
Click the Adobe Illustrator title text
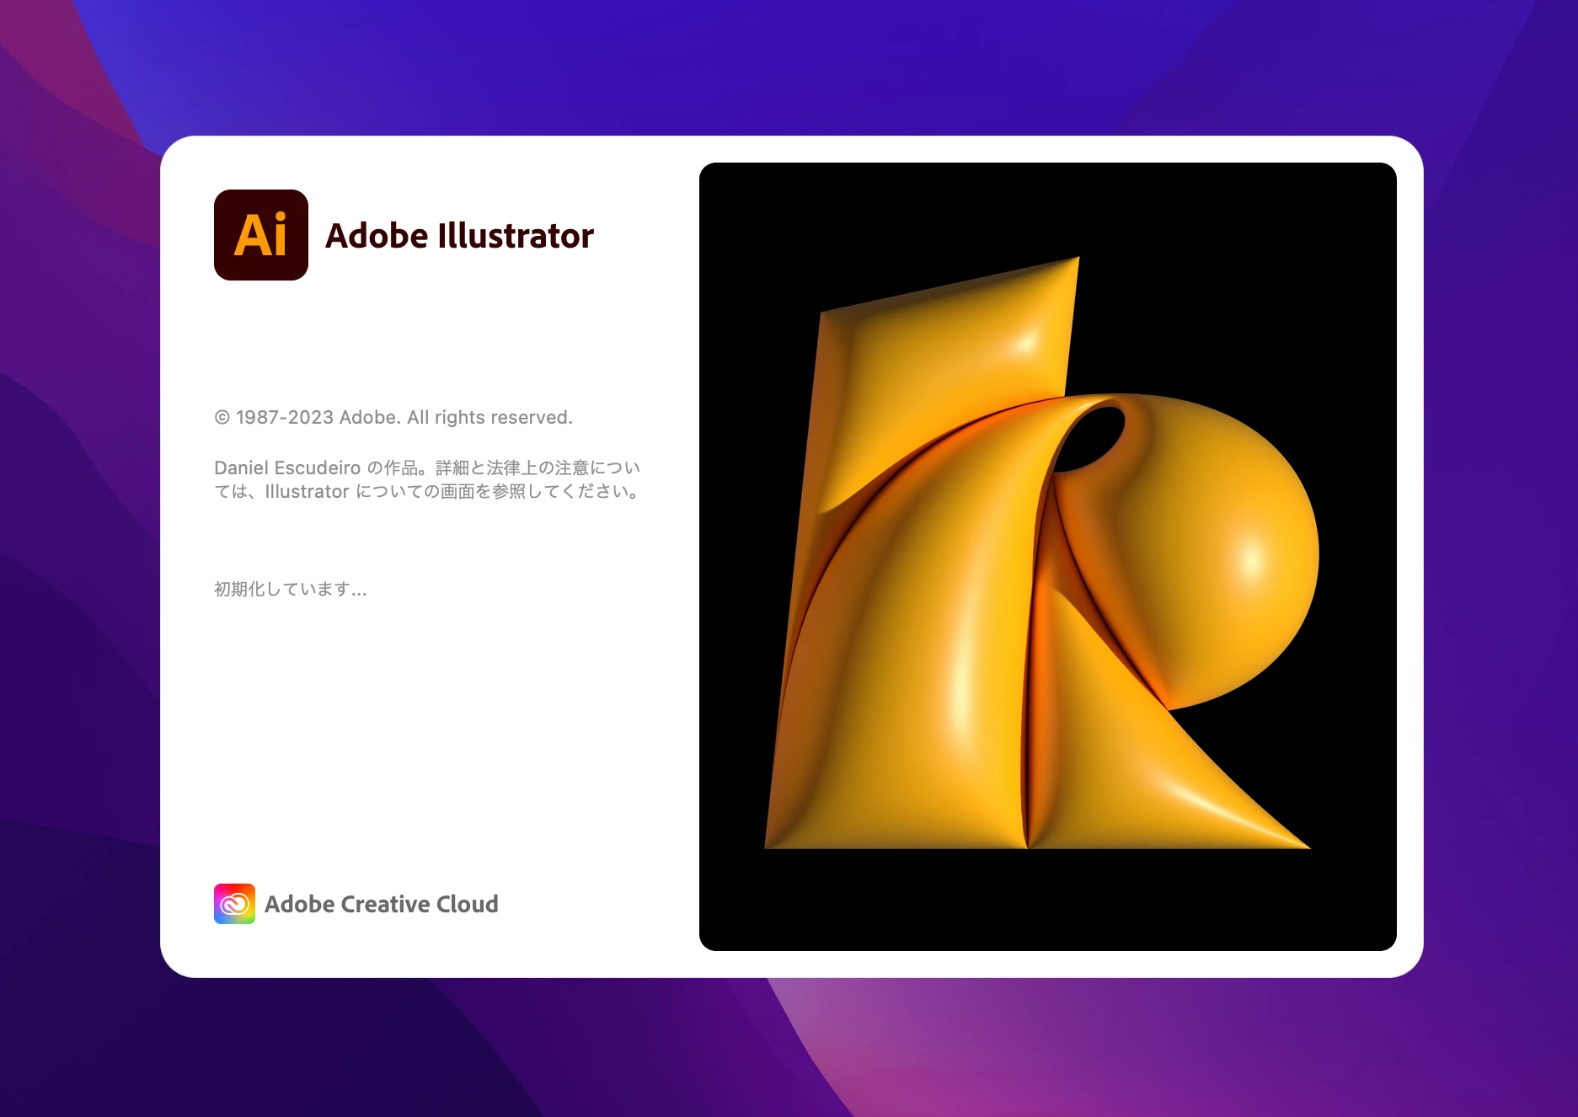tap(459, 236)
